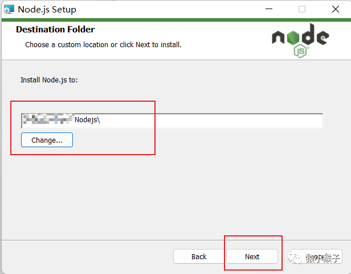
Task: Focus the install path input field
Action: (x=172, y=121)
